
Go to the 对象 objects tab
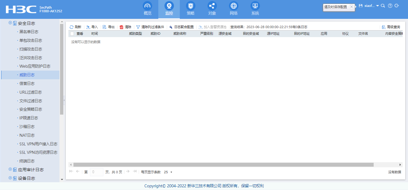pos(212,9)
